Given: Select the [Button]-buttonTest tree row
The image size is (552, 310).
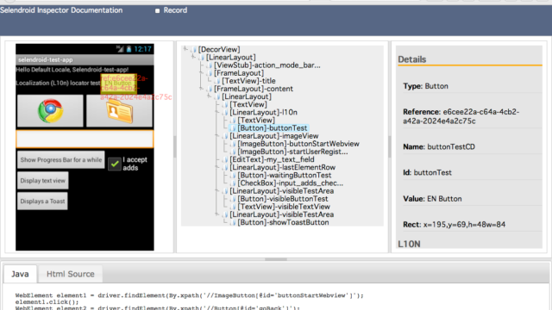Looking at the screenshot, I should coord(273,128).
